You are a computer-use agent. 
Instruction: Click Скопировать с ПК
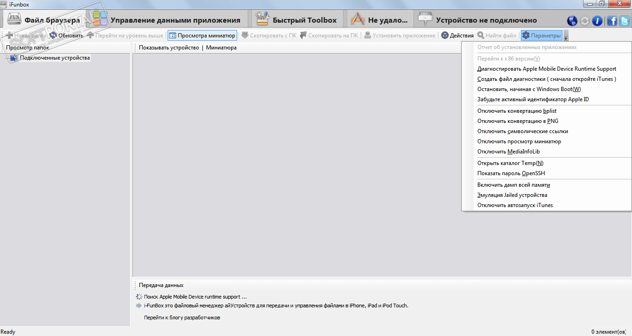269,35
